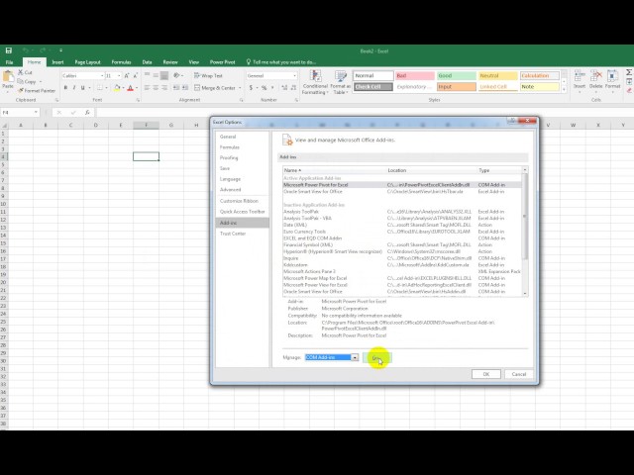Open the Manage add-ins type dropdown
This screenshot has height=475, width=634.
pyautogui.click(x=355, y=357)
